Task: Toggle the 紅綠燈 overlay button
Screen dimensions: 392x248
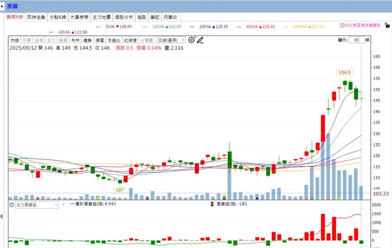Action: (x=130, y=40)
